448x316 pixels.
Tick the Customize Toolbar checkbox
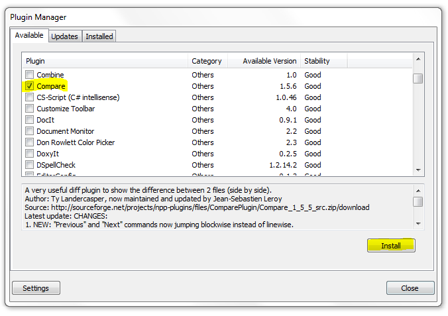tap(30, 109)
